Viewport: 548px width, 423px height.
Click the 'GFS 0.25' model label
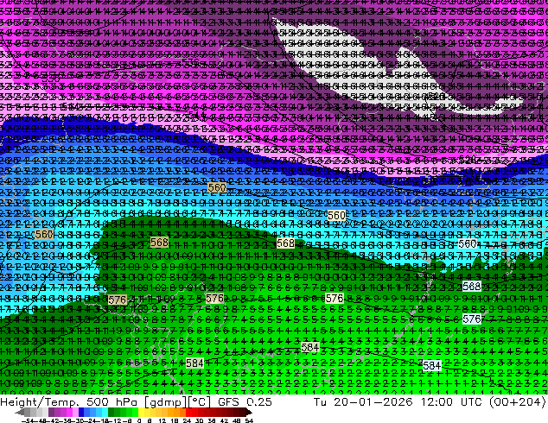tap(245, 402)
